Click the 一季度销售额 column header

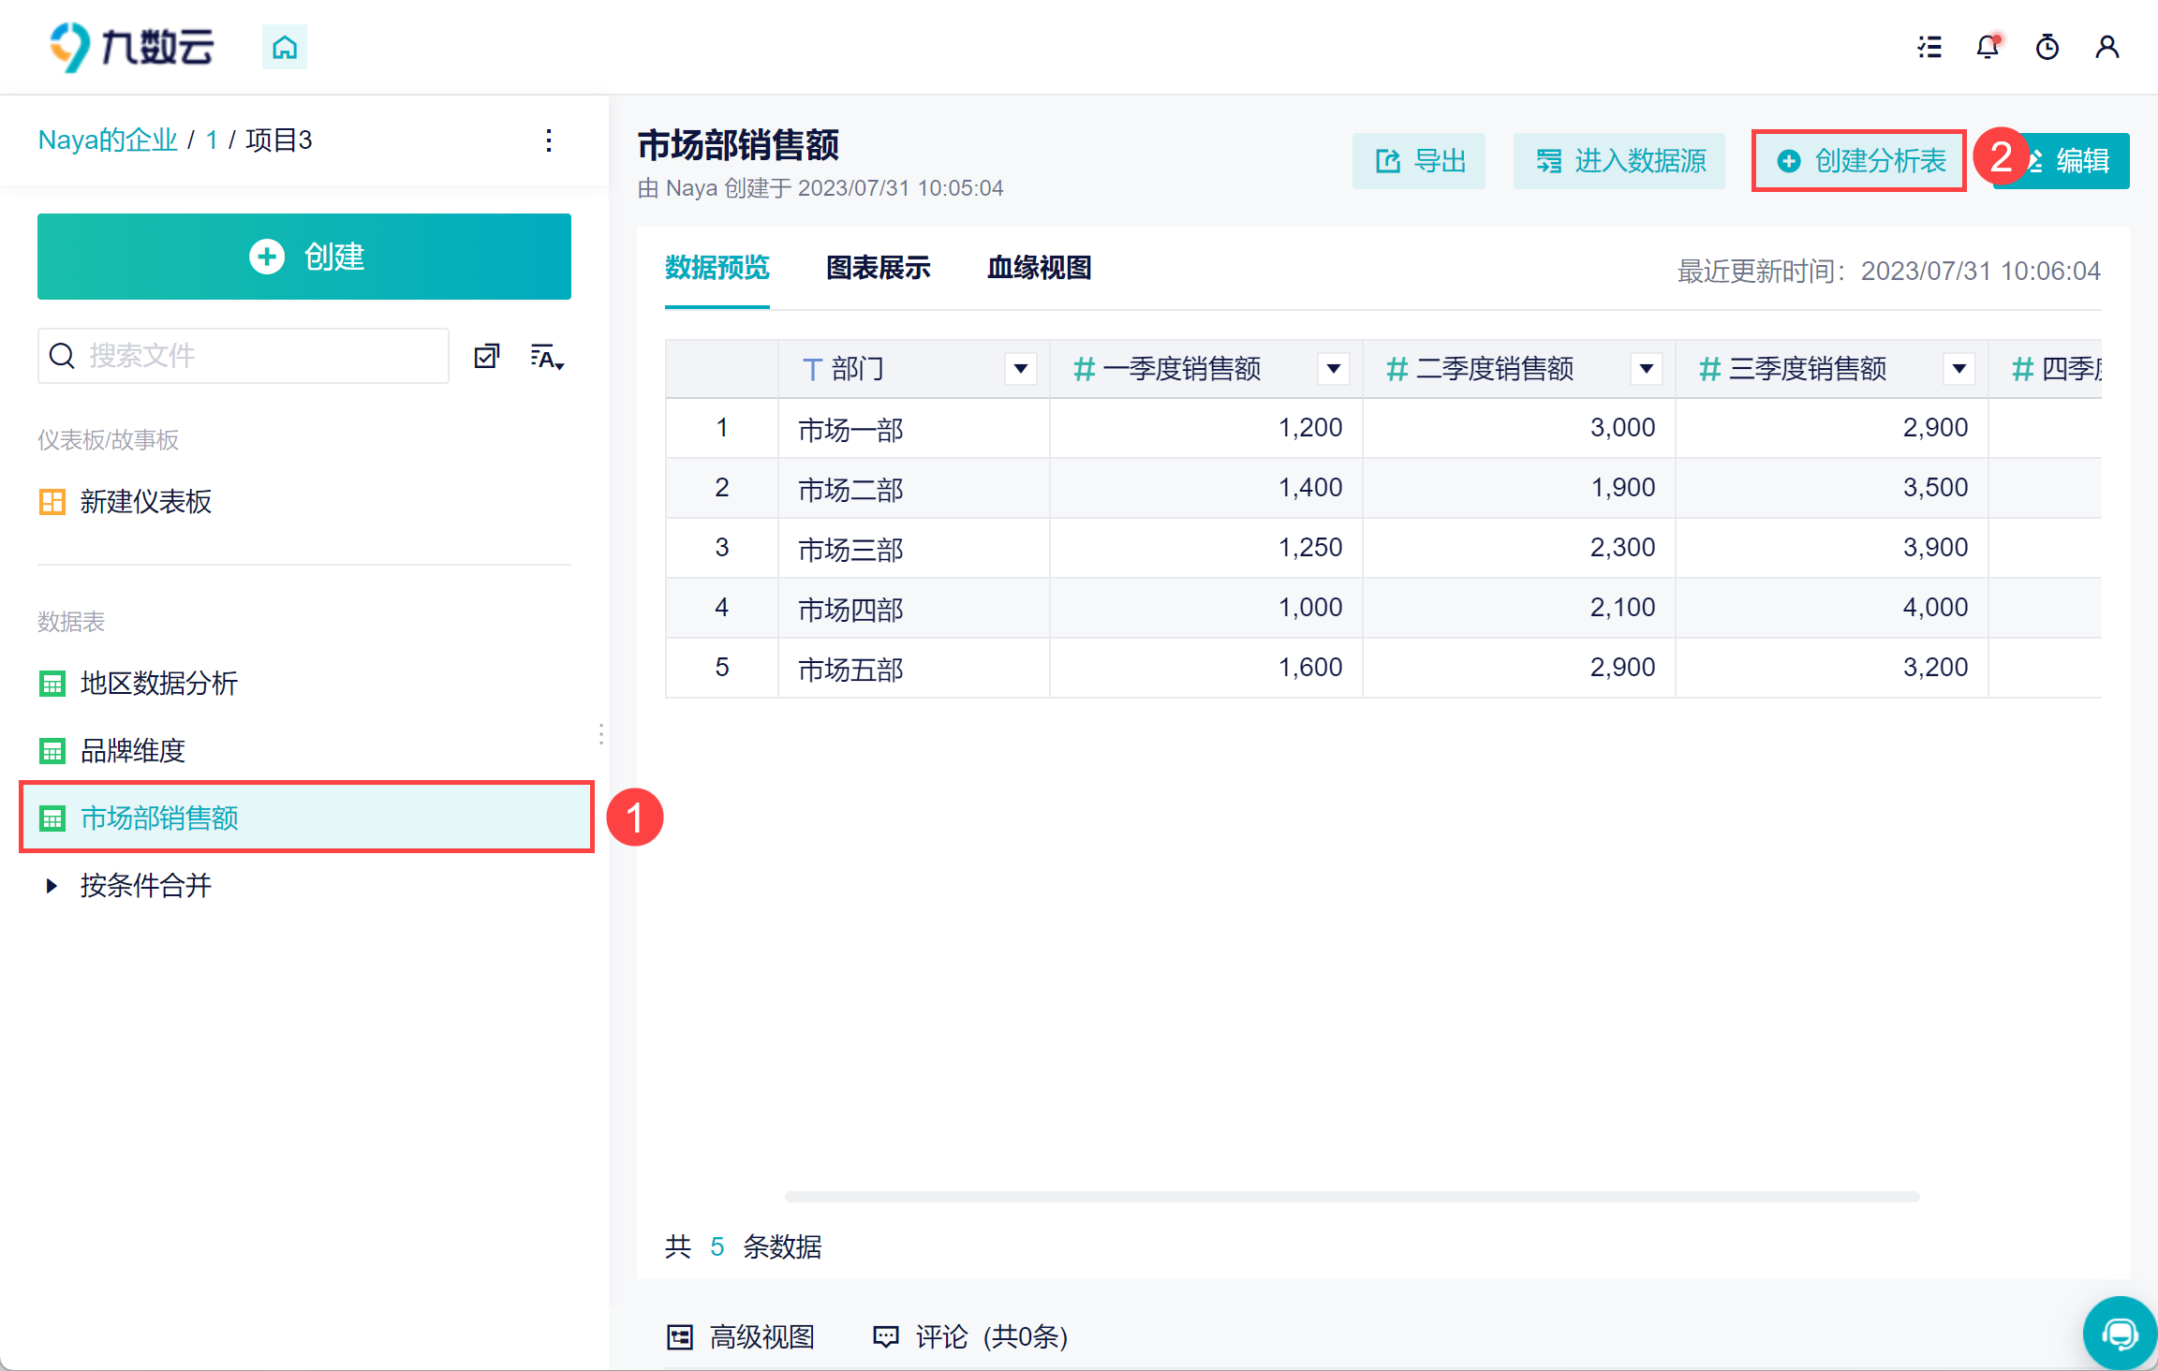[x=1206, y=369]
